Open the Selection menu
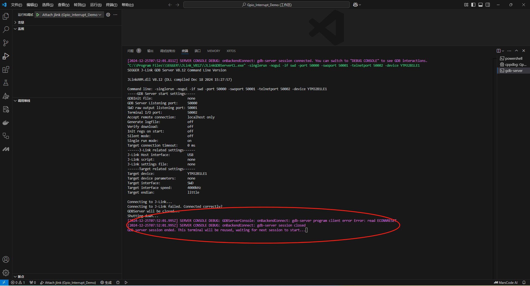The height and width of the screenshot is (286, 530). click(x=48, y=5)
